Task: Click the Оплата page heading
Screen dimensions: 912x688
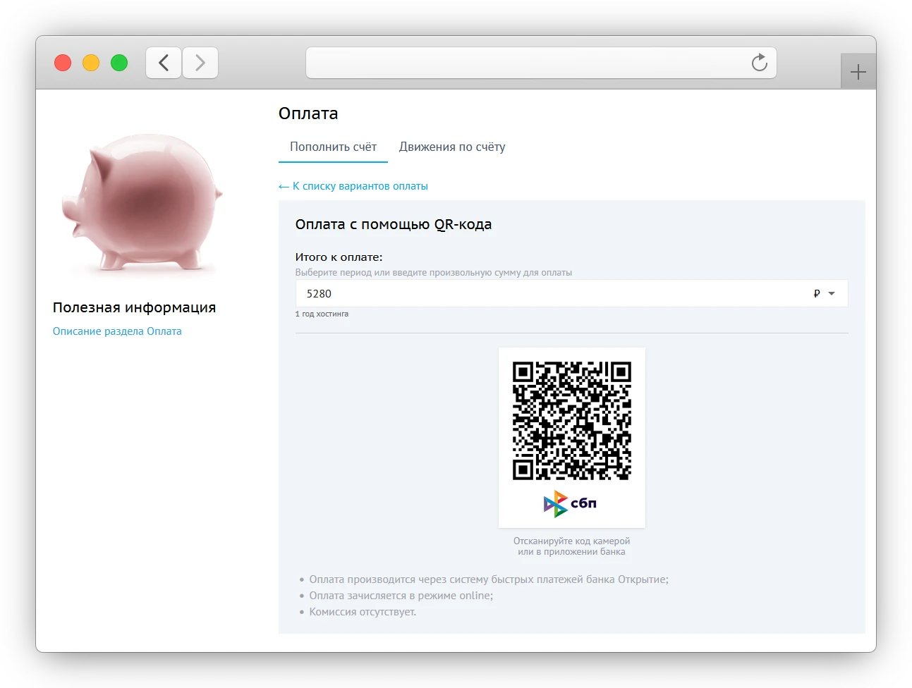Action: 308,113
